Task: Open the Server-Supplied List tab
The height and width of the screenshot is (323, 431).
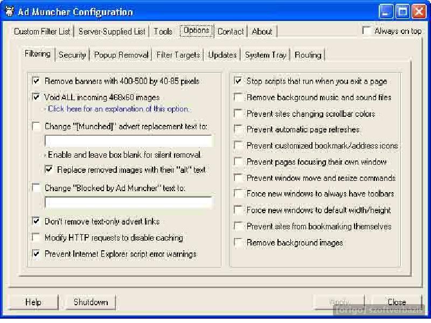Action: point(112,31)
